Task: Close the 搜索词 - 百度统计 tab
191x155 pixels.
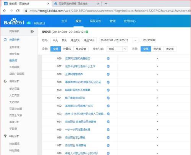Action: [x=48, y=4]
